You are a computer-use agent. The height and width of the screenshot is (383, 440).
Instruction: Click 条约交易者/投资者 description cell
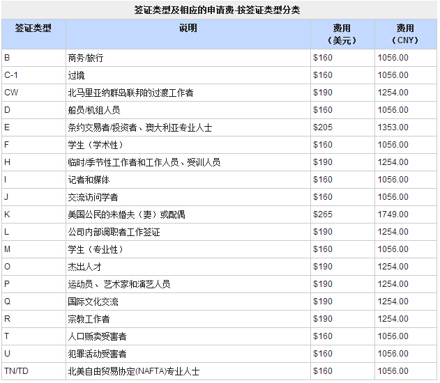click(x=188, y=127)
